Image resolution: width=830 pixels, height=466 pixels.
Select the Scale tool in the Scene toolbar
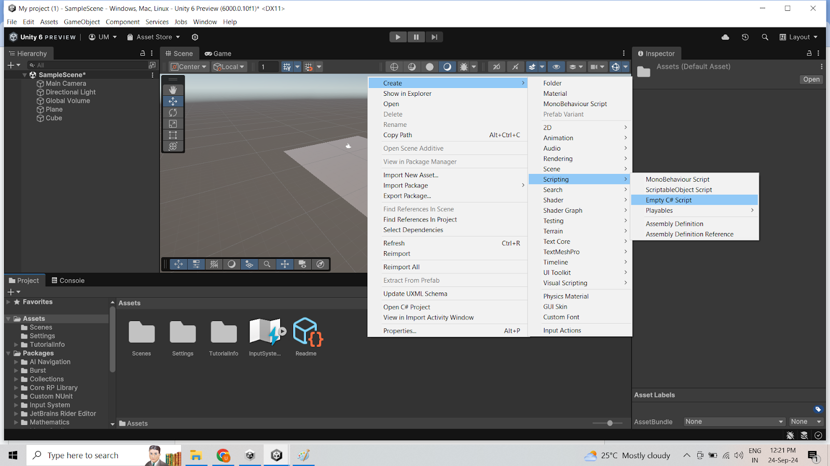tap(173, 124)
